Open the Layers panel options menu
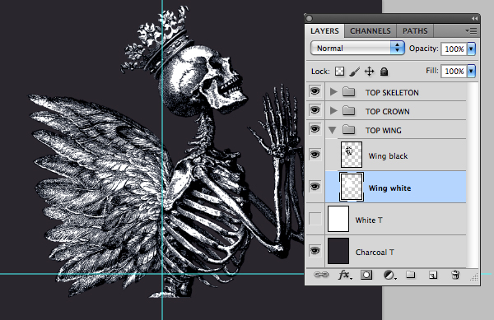This screenshot has height=320, width=494. 471,30
